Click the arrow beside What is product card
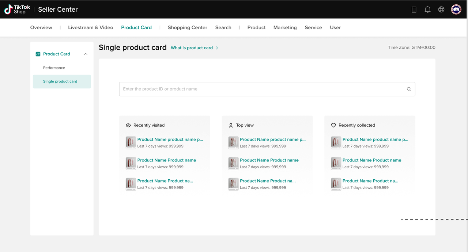468x252 pixels. 217,48
